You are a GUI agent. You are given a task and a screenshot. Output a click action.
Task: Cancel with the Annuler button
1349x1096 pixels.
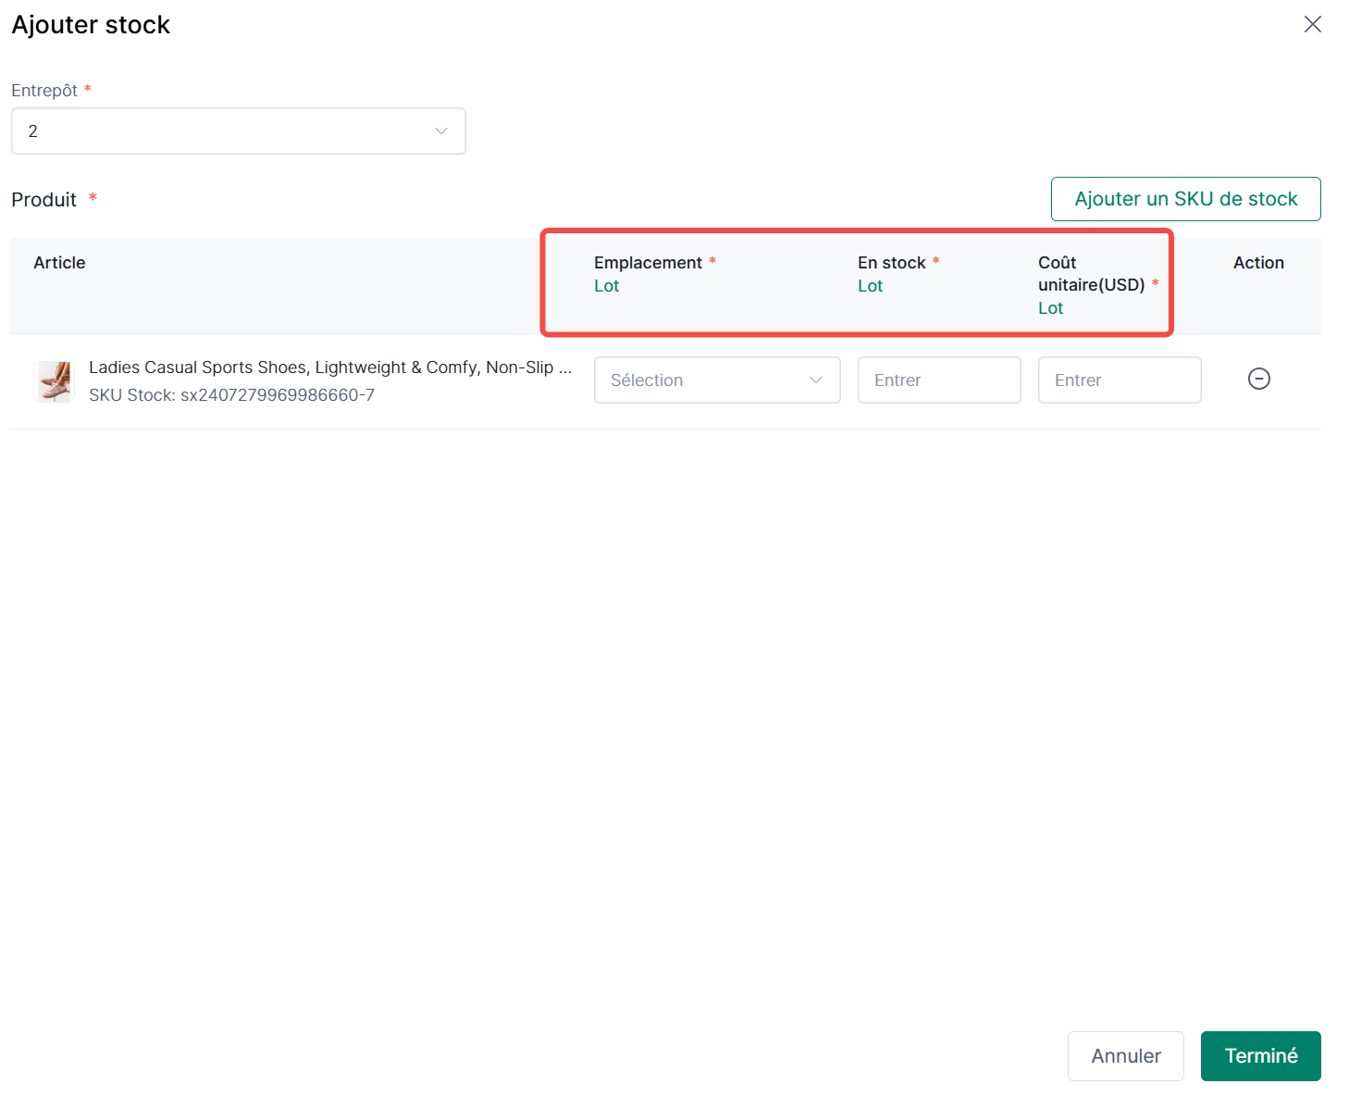(x=1125, y=1056)
